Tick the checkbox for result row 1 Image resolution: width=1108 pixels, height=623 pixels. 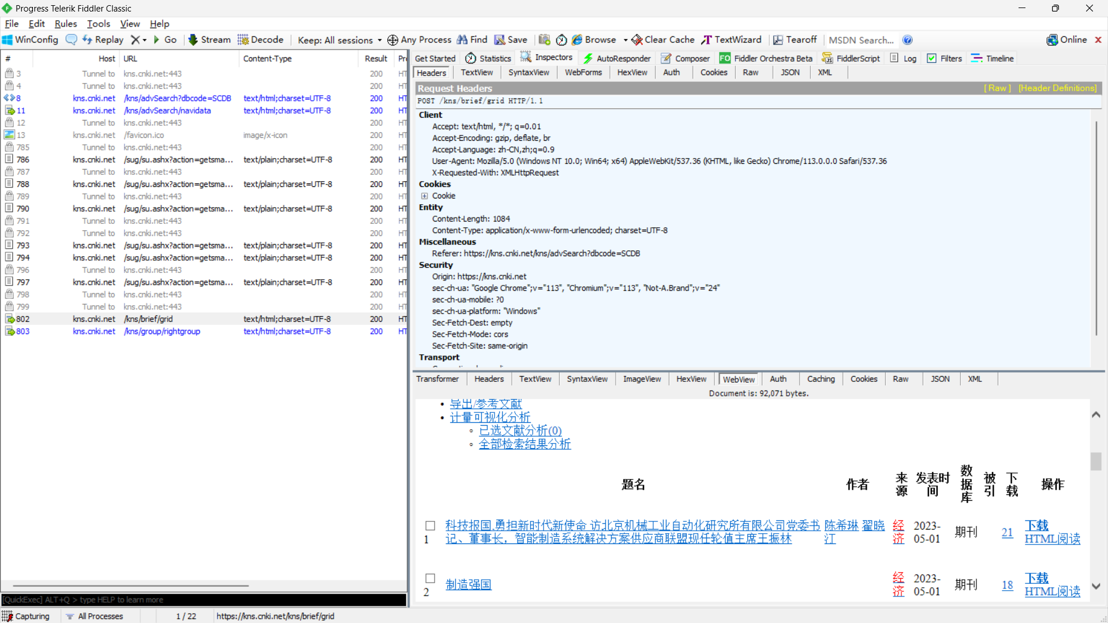[x=430, y=526]
